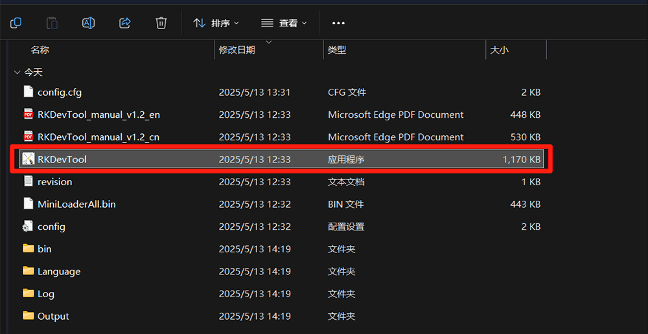Click the 类型 column header

337,50
